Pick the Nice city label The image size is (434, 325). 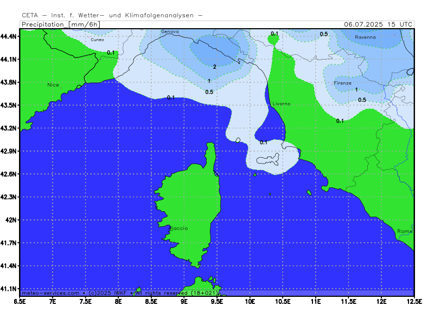coord(53,85)
